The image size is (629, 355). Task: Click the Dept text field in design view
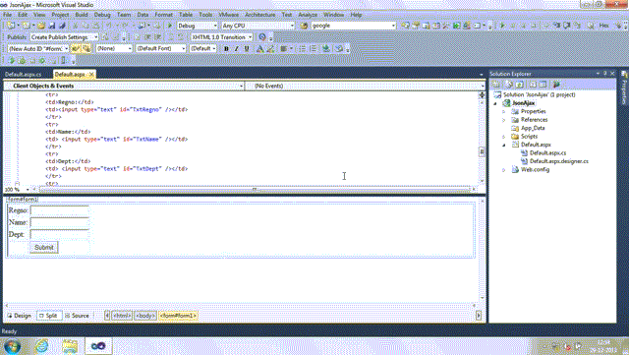[x=60, y=234]
